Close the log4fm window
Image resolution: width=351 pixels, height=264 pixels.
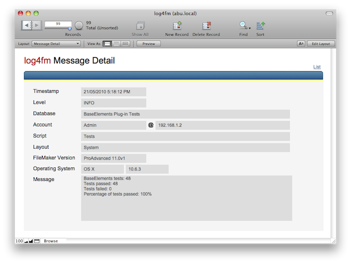click(20, 13)
